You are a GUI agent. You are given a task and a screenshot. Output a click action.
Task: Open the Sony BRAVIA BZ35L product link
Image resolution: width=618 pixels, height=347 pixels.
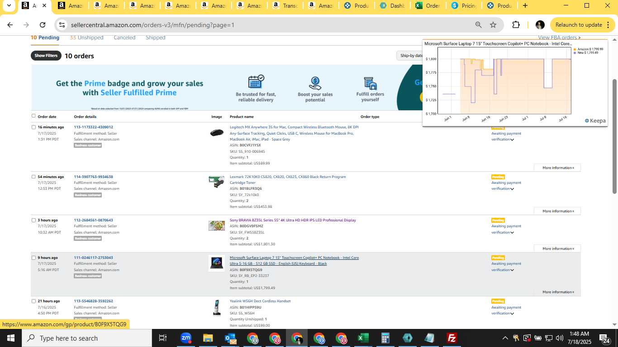pos(293,220)
